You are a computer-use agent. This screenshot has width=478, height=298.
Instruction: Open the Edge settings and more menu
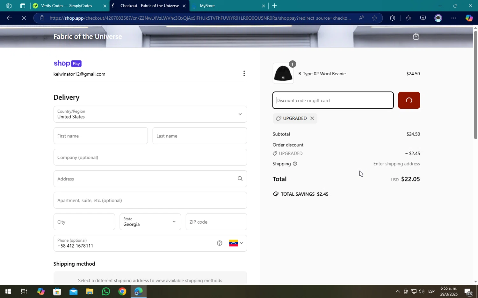[x=453, y=18]
